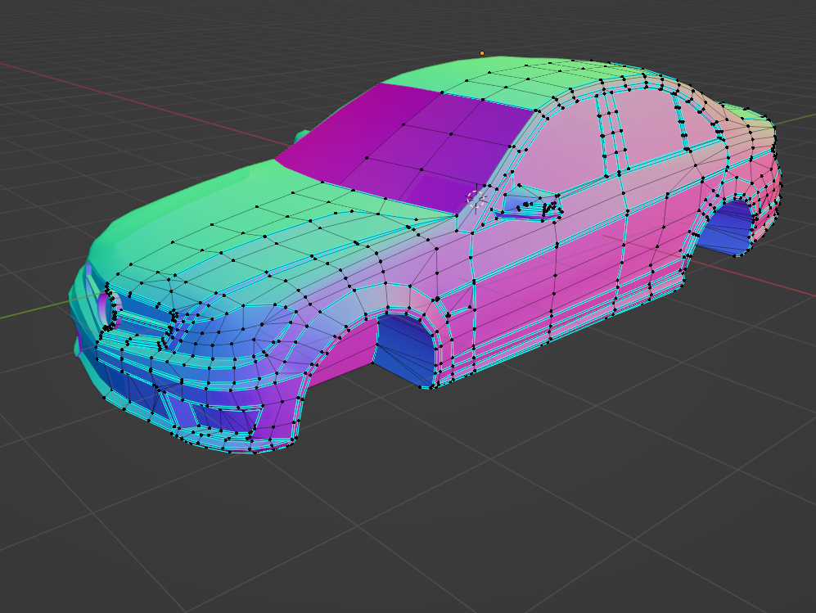Click inside the rear wheel arch
Screen dimensions: 816x613
(726, 228)
